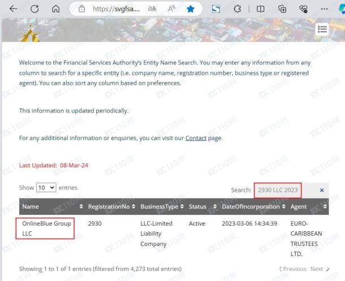Screen dimensions: 345x281
Task: Sort by DateOfIncorporation column
Action: coord(253,206)
